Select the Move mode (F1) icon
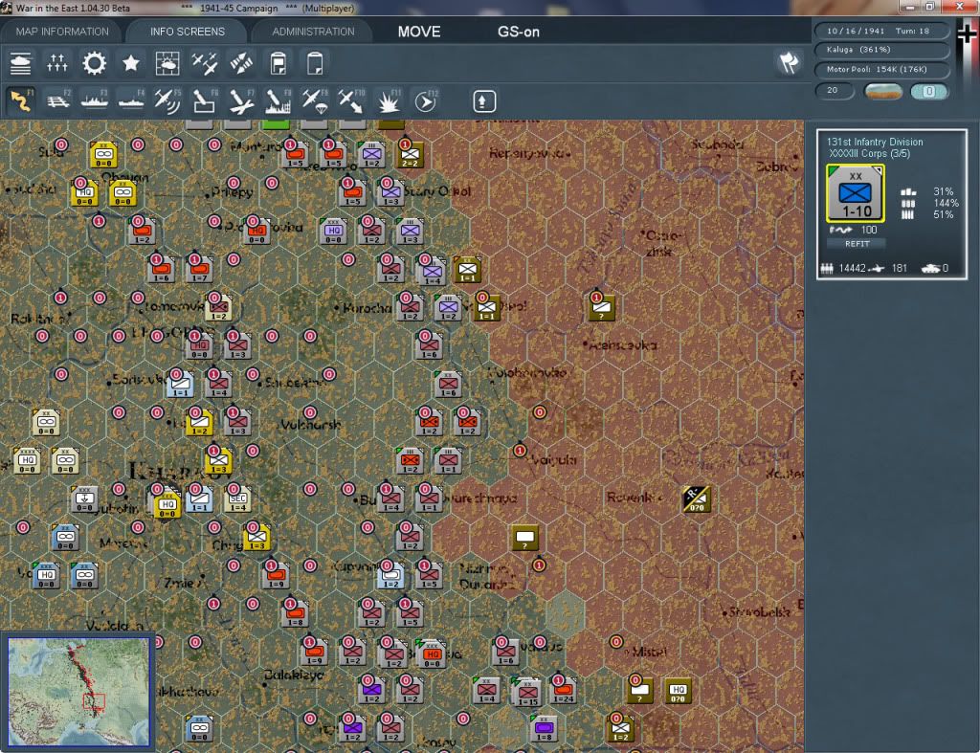Image resolution: width=980 pixels, height=753 pixels. [x=21, y=100]
